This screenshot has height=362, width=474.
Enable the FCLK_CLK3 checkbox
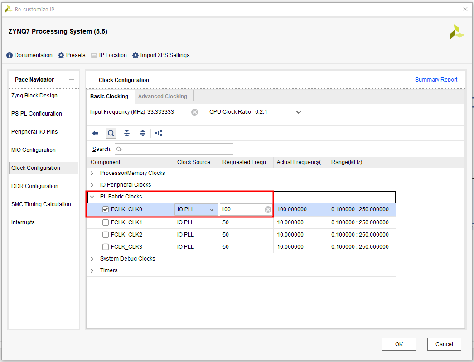[x=106, y=247]
